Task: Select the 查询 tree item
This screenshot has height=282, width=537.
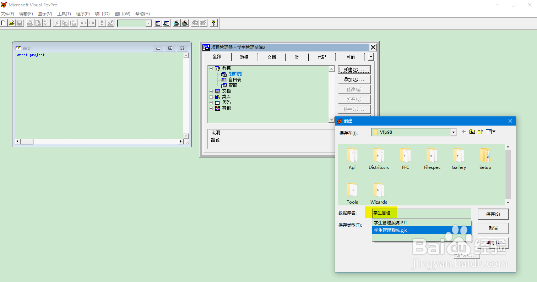Action: point(233,85)
